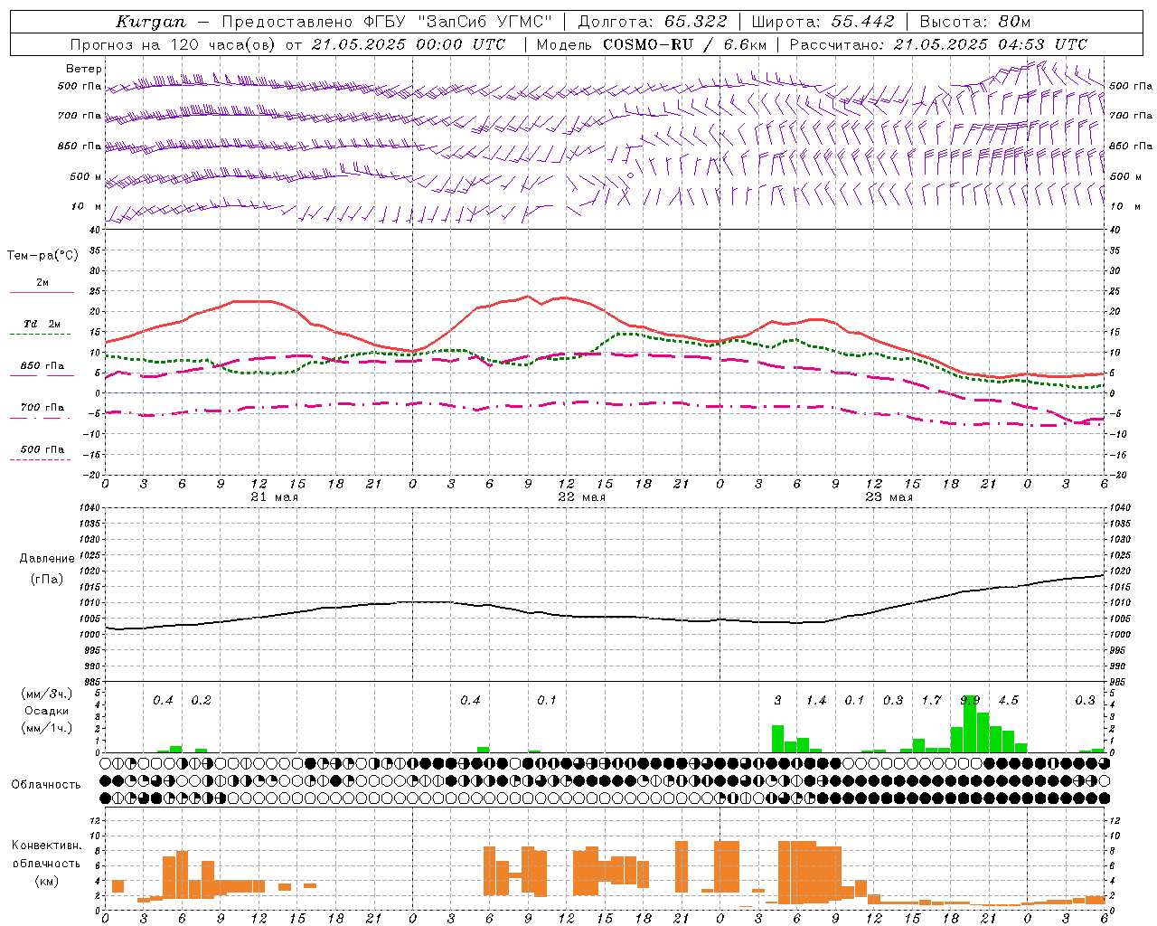Viewport: 1157px width, 926px height.
Task: Click the "Td 2м" dew point legend entry
Action: point(42,324)
